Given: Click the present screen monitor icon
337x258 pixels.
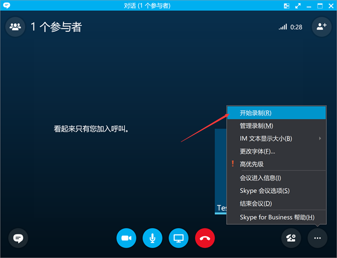Looking at the screenshot, I should tap(179, 238).
